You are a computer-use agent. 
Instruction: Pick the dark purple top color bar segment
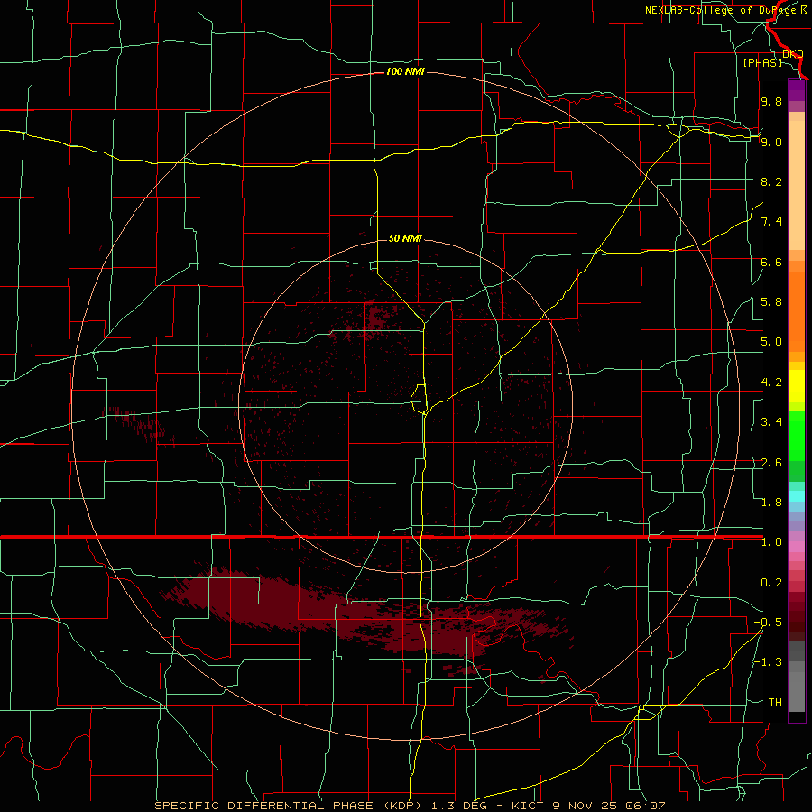click(797, 90)
